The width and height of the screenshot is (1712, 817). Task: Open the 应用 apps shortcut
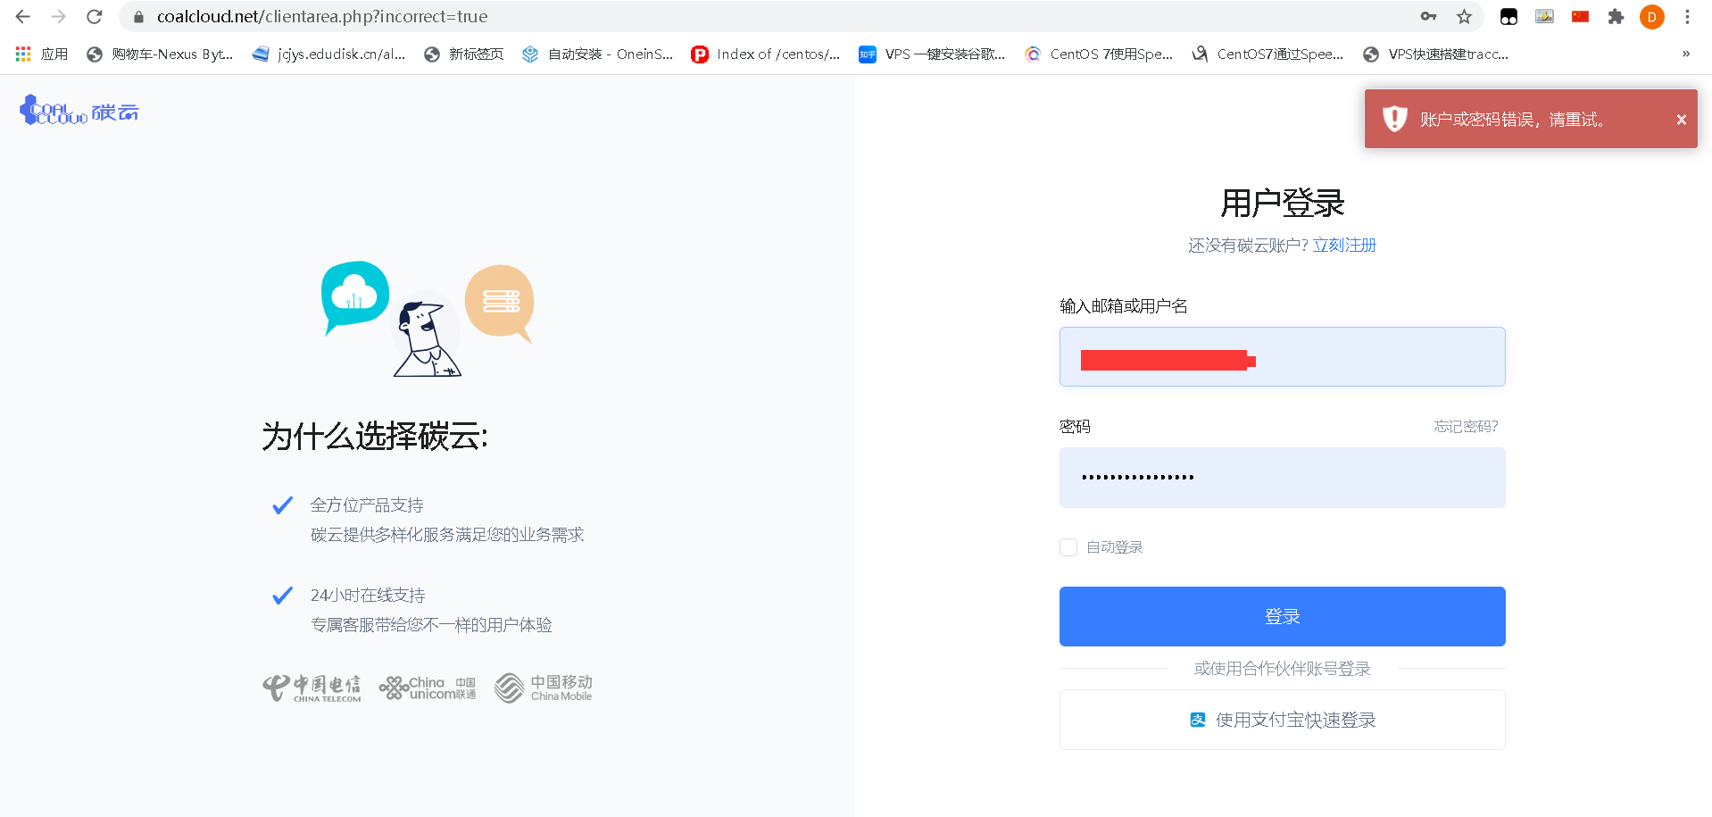[x=42, y=54]
